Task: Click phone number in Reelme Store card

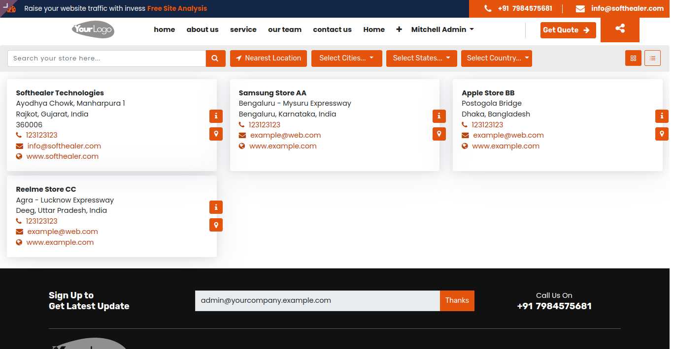Action: click(42, 221)
